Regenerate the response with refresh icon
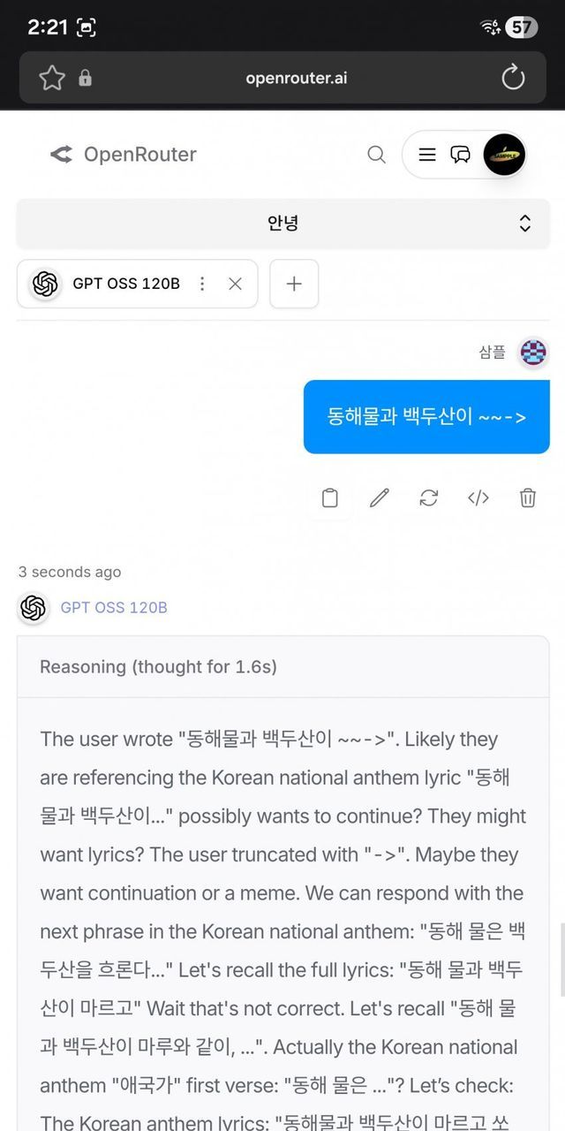The height and width of the screenshot is (1131, 565). [429, 498]
